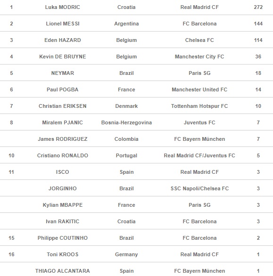
Task: Click the Luka MODRIC player name
Action: [62, 7]
